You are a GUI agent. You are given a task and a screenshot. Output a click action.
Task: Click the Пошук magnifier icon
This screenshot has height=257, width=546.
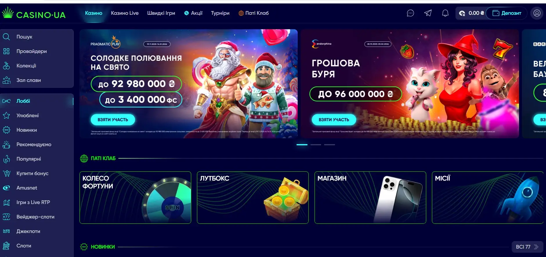[6, 37]
